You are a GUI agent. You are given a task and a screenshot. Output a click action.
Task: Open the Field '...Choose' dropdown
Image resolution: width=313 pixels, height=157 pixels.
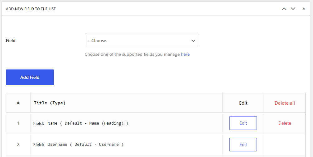click(141, 40)
